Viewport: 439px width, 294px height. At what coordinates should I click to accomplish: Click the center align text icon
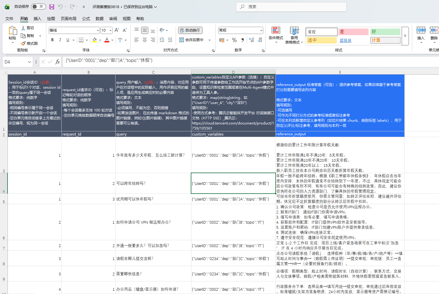[145, 40]
